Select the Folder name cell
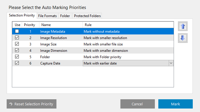200x112 pixels. coord(61,57)
